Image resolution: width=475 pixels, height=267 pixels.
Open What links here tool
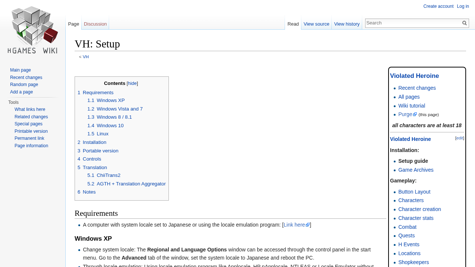(x=30, y=109)
